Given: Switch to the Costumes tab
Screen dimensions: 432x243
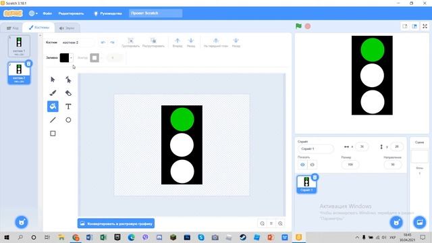Looking at the screenshot, I should 39,28.
